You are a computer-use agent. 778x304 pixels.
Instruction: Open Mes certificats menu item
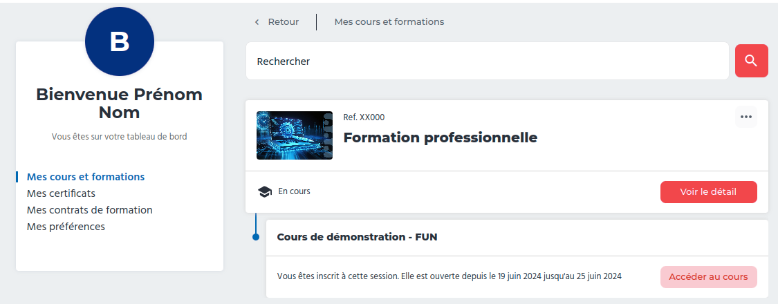click(x=61, y=193)
